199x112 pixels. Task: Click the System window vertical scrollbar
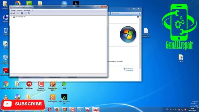pos(140,43)
